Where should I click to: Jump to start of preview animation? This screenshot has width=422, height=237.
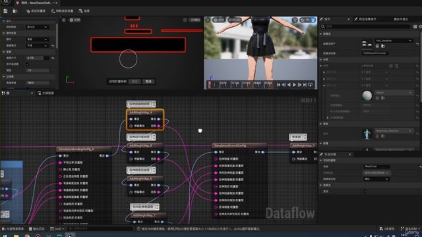point(278,85)
